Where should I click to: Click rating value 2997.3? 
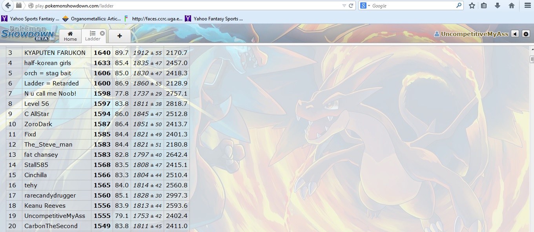(x=177, y=195)
